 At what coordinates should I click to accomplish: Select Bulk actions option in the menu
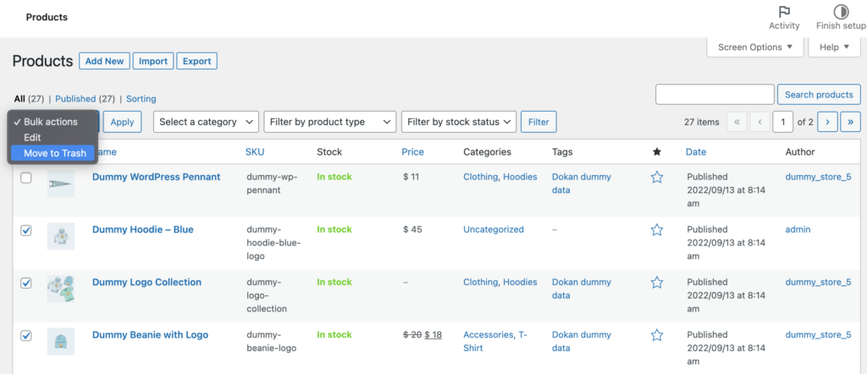point(52,122)
